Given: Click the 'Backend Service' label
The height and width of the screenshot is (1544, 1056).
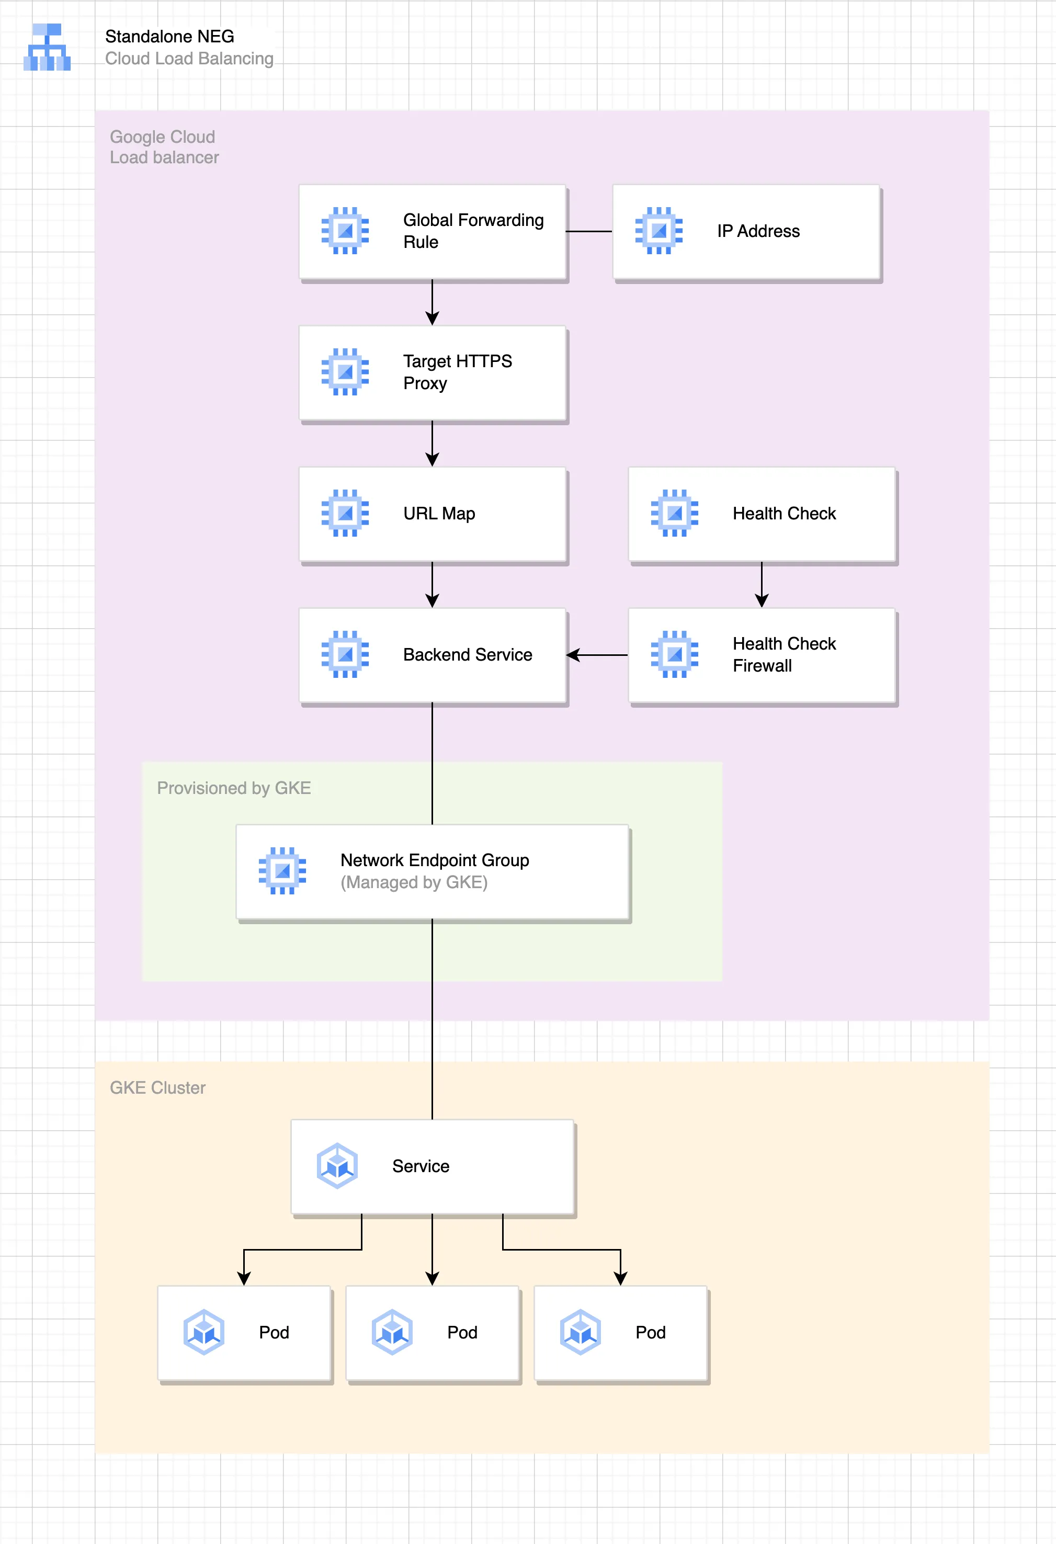Looking at the screenshot, I should tap(467, 654).
